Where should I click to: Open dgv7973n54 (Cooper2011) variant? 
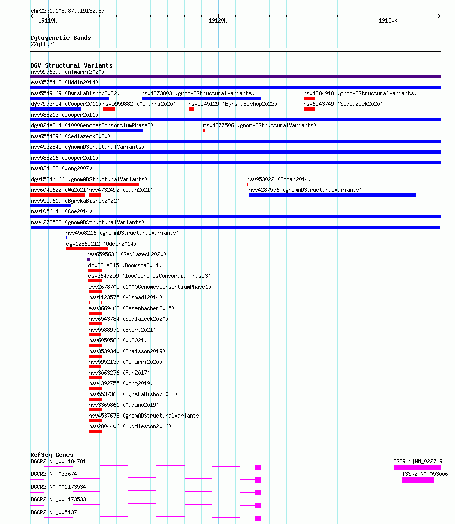(x=66, y=104)
